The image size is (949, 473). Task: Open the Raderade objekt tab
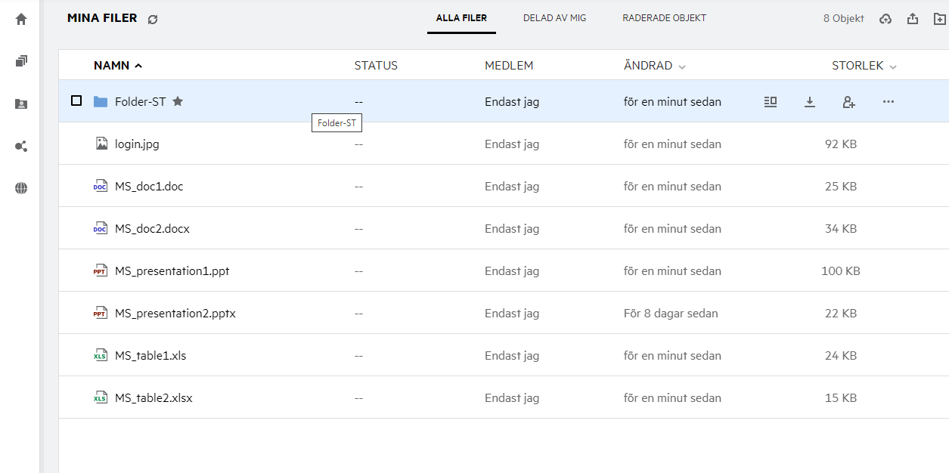click(x=664, y=18)
